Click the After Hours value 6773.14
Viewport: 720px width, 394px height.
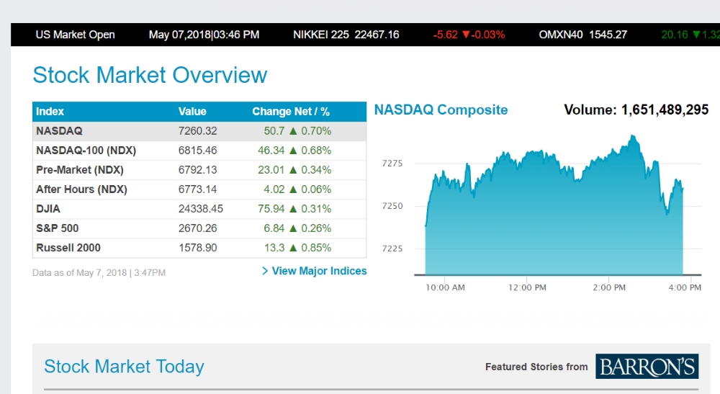(x=197, y=189)
